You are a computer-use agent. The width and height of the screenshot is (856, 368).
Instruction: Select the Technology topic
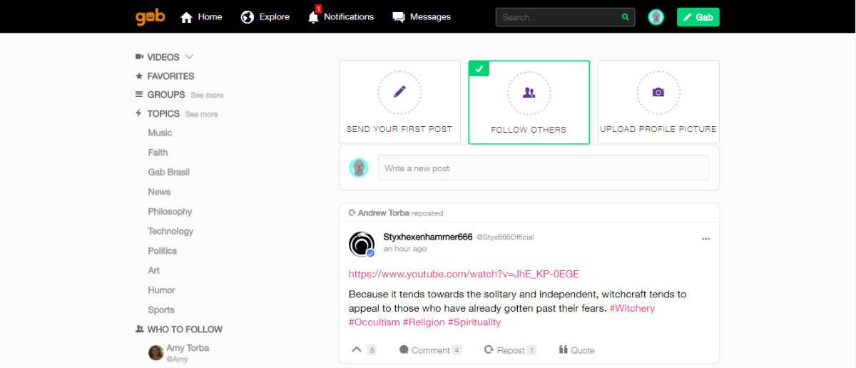[x=170, y=231]
